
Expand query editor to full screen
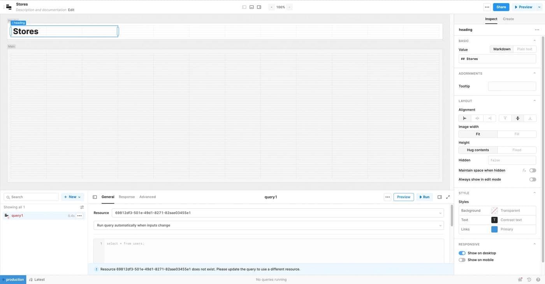tap(448, 197)
